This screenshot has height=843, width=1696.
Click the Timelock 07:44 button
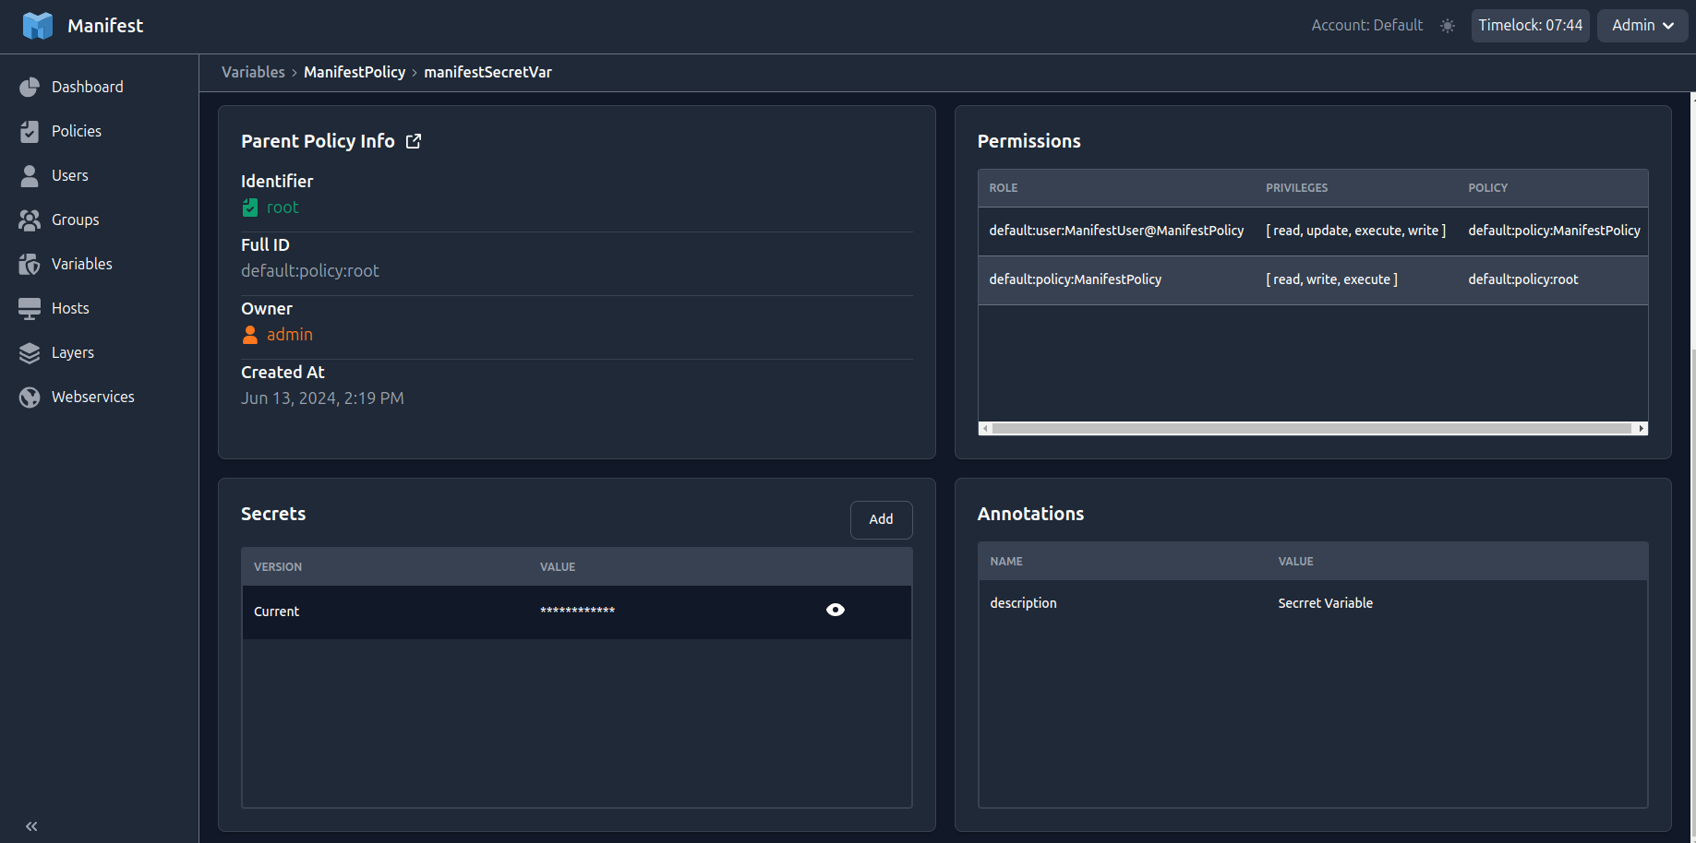[x=1530, y=26]
